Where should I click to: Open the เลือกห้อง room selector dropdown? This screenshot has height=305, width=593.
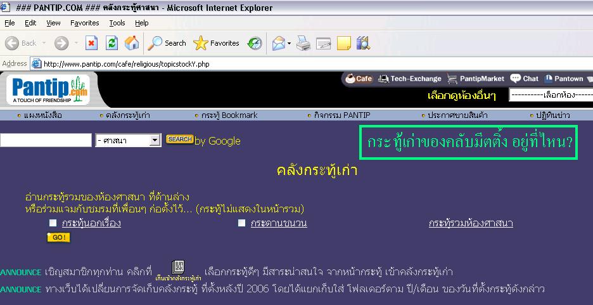[551, 94]
